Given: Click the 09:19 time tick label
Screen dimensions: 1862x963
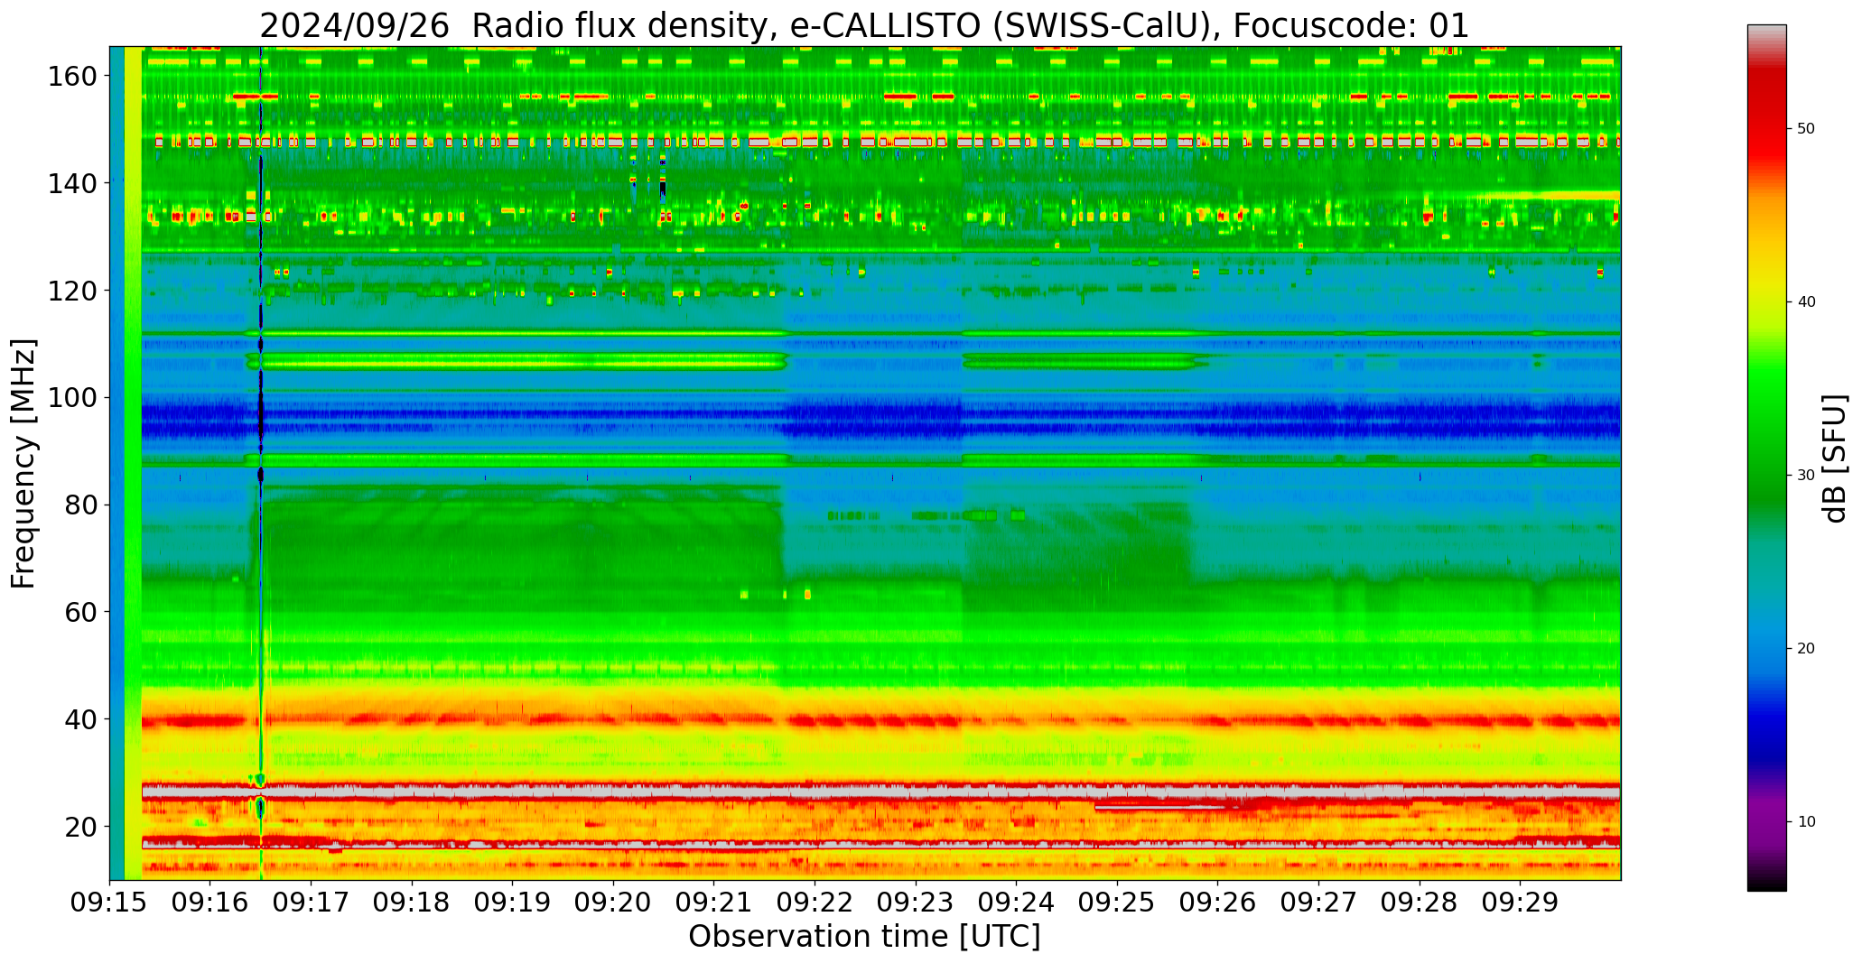Looking at the screenshot, I should point(513,903).
